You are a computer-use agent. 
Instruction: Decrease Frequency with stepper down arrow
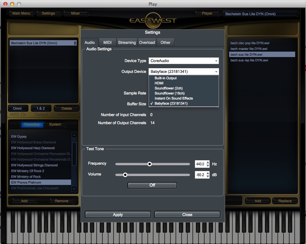click(x=208, y=166)
